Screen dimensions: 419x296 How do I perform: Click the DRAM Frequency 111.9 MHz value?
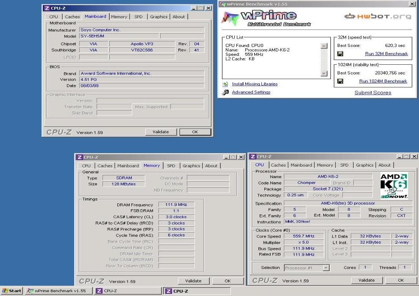[176, 205]
